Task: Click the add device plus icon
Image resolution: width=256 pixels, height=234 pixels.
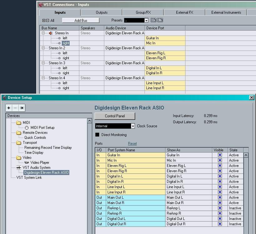Action: click(x=9, y=108)
